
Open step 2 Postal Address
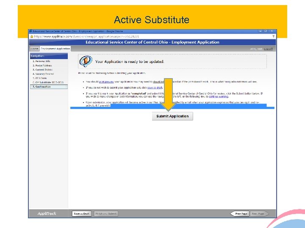tap(42, 65)
